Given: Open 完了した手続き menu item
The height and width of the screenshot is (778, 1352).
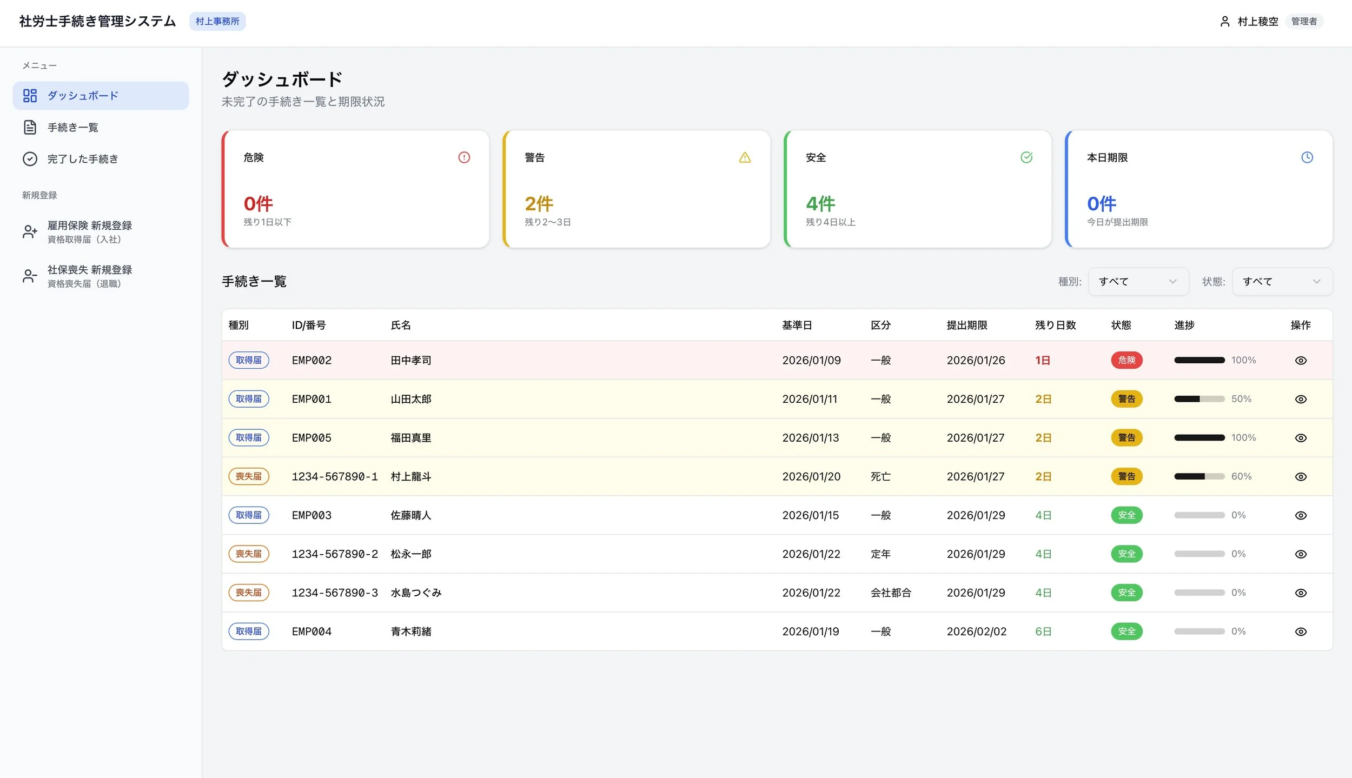Looking at the screenshot, I should coord(82,159).
